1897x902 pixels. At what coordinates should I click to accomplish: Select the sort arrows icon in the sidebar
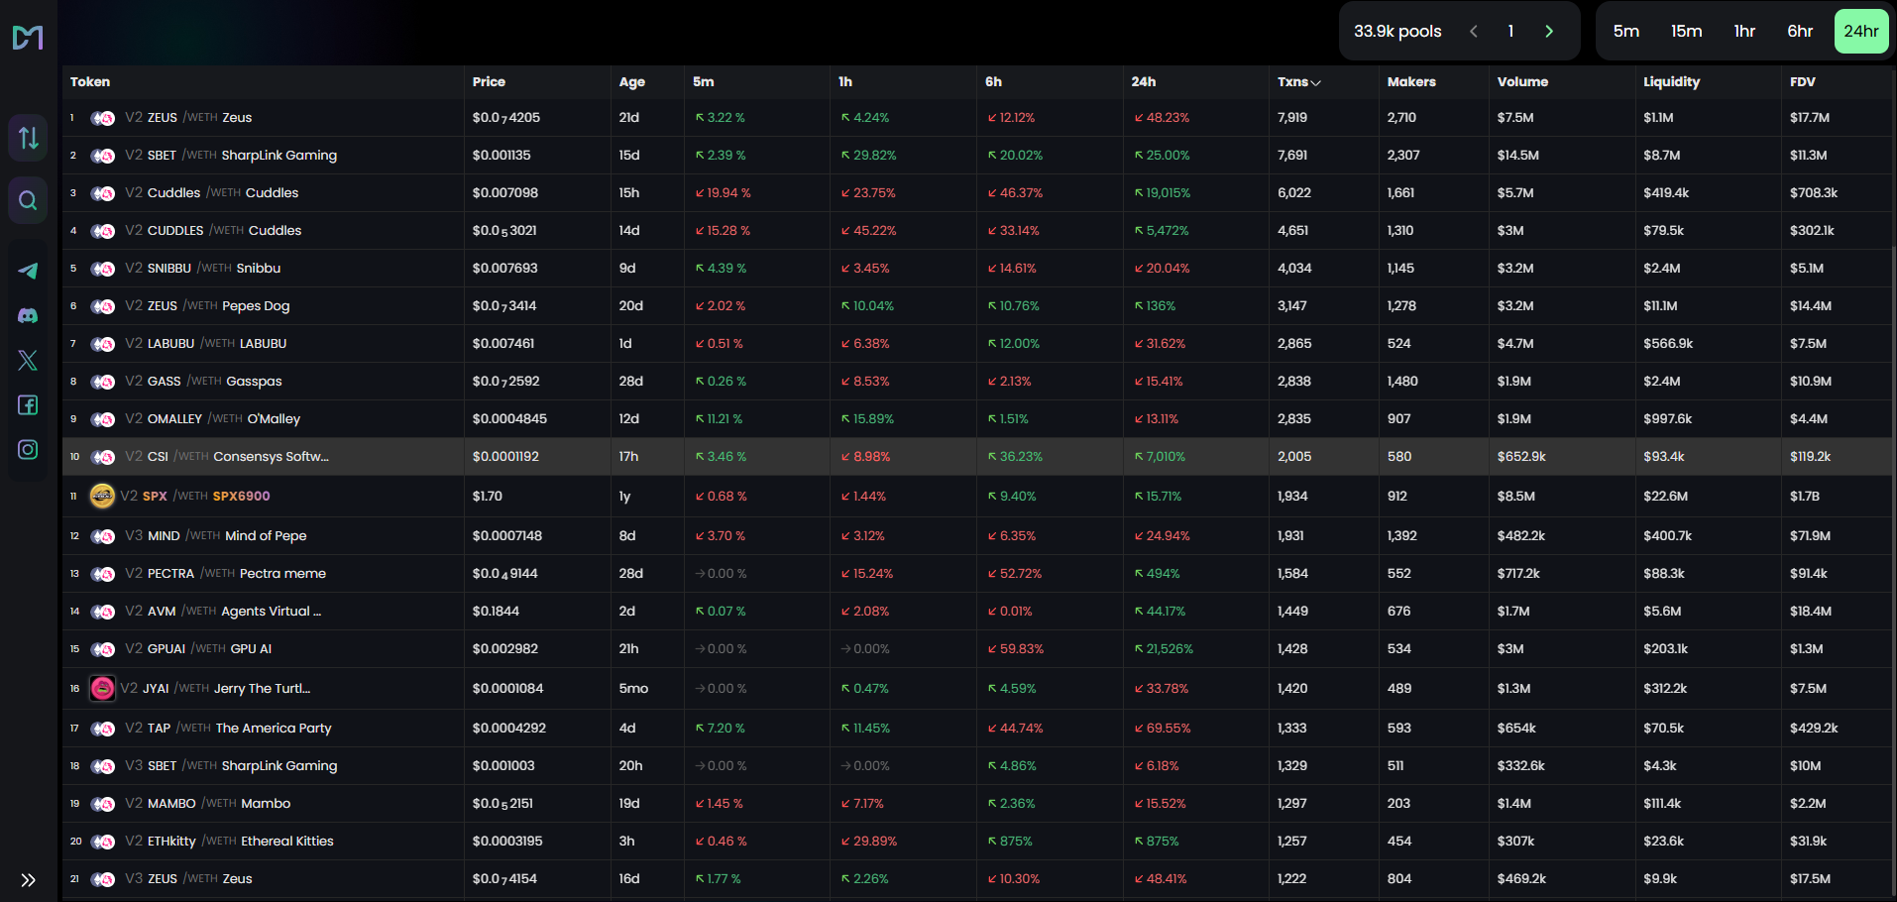[x=27, y=138]
